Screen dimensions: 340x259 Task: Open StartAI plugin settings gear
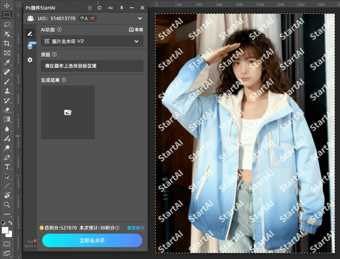point(30,60)
